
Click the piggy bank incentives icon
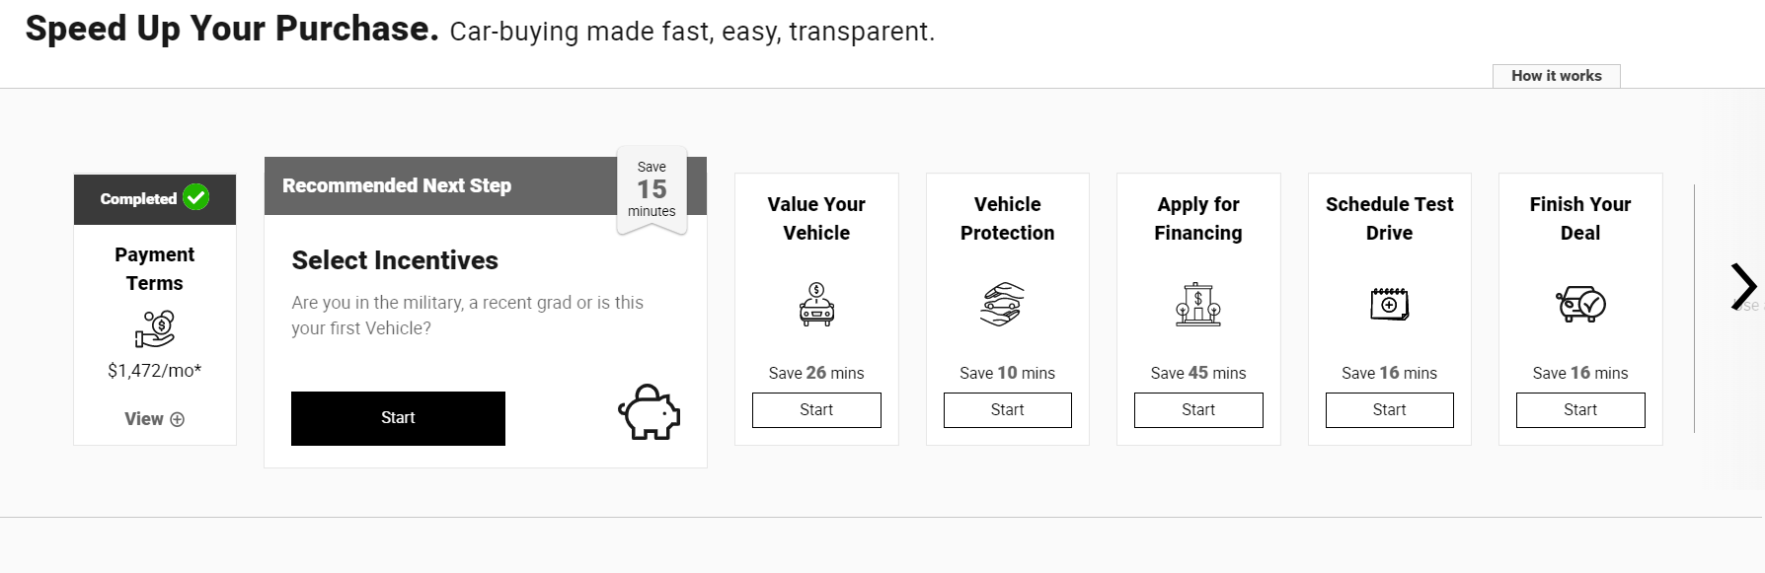(x=650, y=411)
